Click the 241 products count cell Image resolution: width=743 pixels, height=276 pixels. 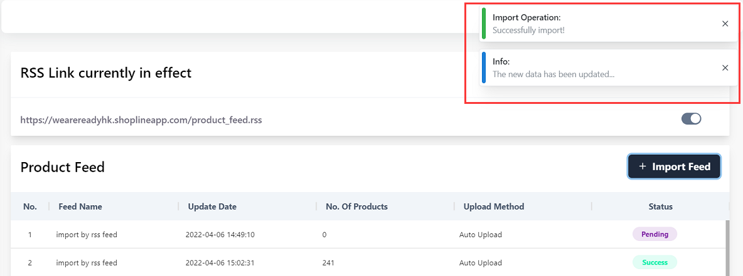(x=328, y=263)
